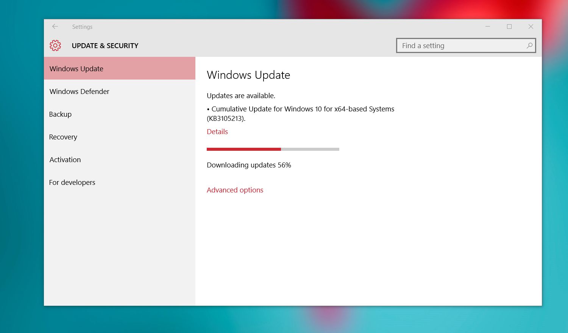Click the Update & Security gear icon

pos(55,45)
